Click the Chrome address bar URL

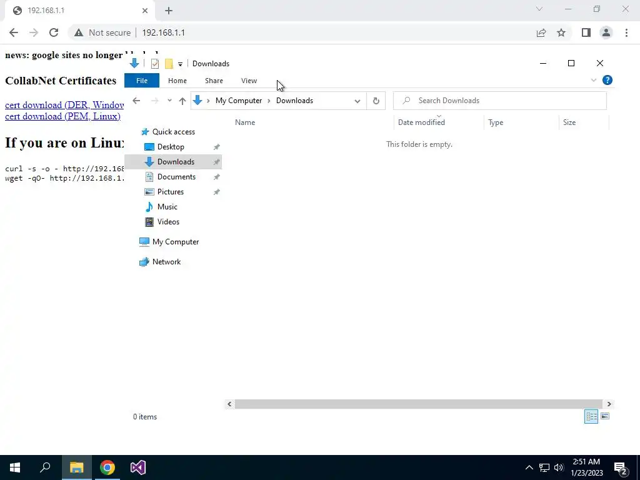click(x=163, y=32)
